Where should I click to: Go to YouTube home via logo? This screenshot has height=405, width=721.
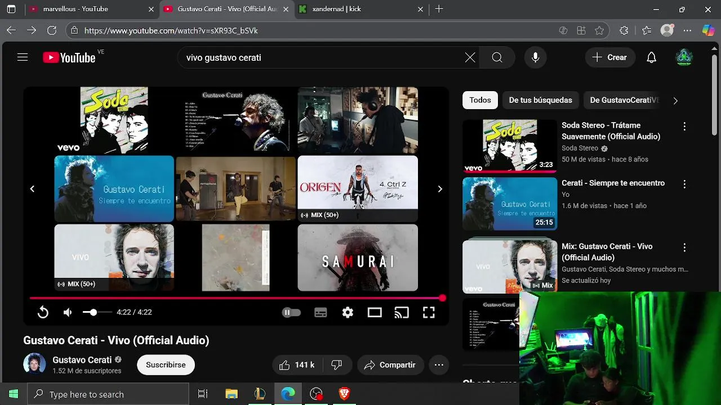(69, 57)
